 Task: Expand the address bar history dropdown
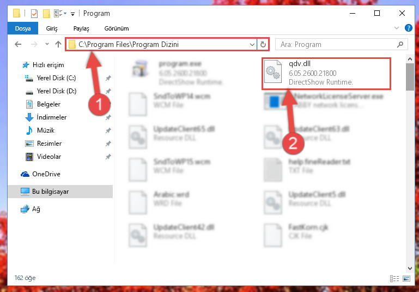click(252, 44)
